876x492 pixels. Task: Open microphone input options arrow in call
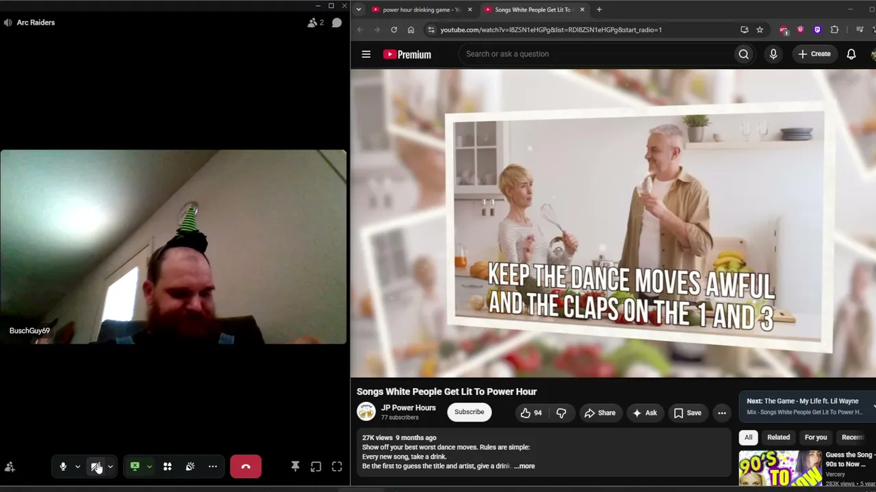pos(77,467)
